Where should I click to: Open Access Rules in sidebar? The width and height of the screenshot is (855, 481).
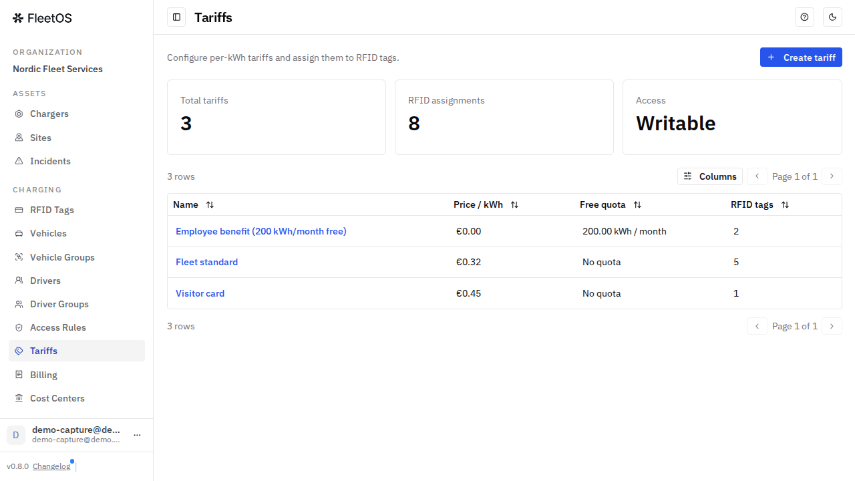pyautogui.click(x=77, y=327)
